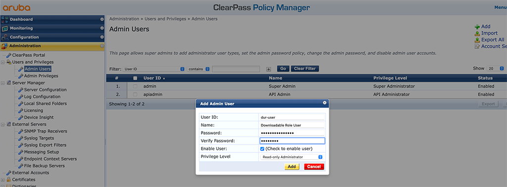
Task: Open File Backup Servers
Action: [44, 166]
